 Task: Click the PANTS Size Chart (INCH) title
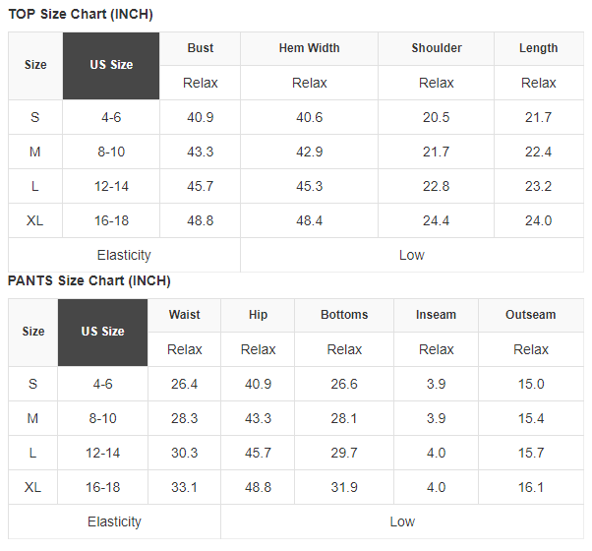[x=89, y=281]
